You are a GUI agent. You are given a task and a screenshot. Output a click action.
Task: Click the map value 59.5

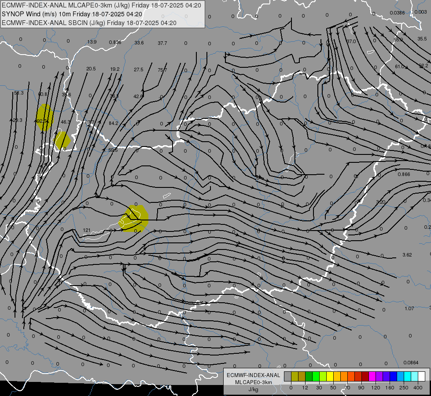pos(113,150)
